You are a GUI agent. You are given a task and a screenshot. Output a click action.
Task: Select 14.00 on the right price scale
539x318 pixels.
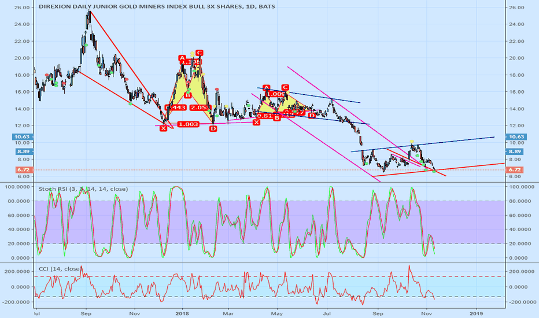coord(515,109)
